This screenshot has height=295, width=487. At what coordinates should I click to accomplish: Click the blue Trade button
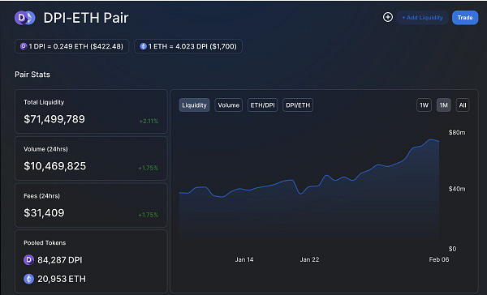[x=465, y=18]
